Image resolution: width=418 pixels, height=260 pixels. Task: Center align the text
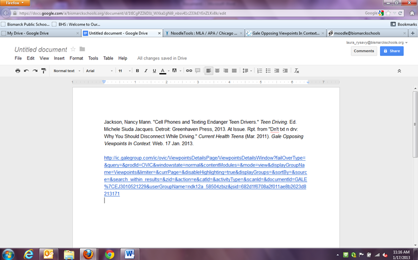(217, 71)
